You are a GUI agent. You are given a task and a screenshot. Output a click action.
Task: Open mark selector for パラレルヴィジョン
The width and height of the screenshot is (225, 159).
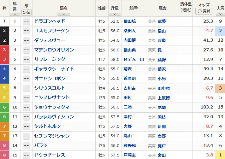click(27, 117)
